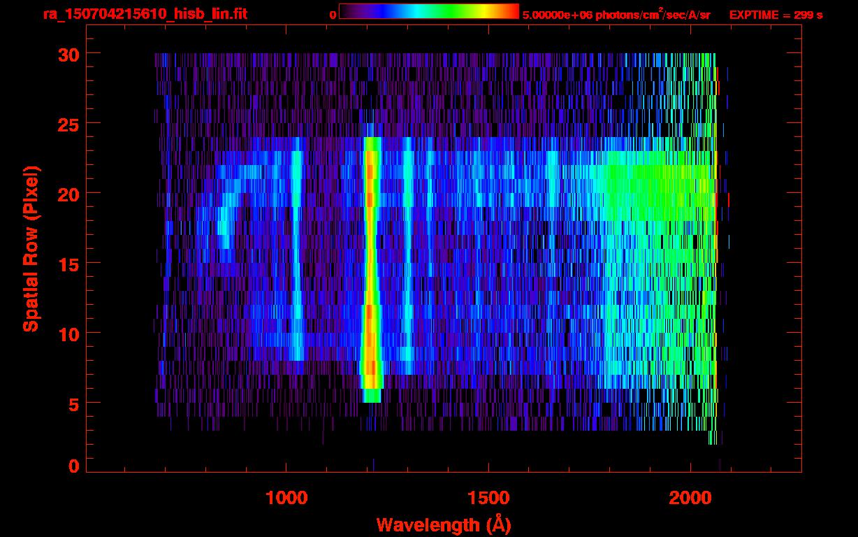
Task: Click the brightest red-yellow emission line near 1200 Å
Action: point(370,266)
